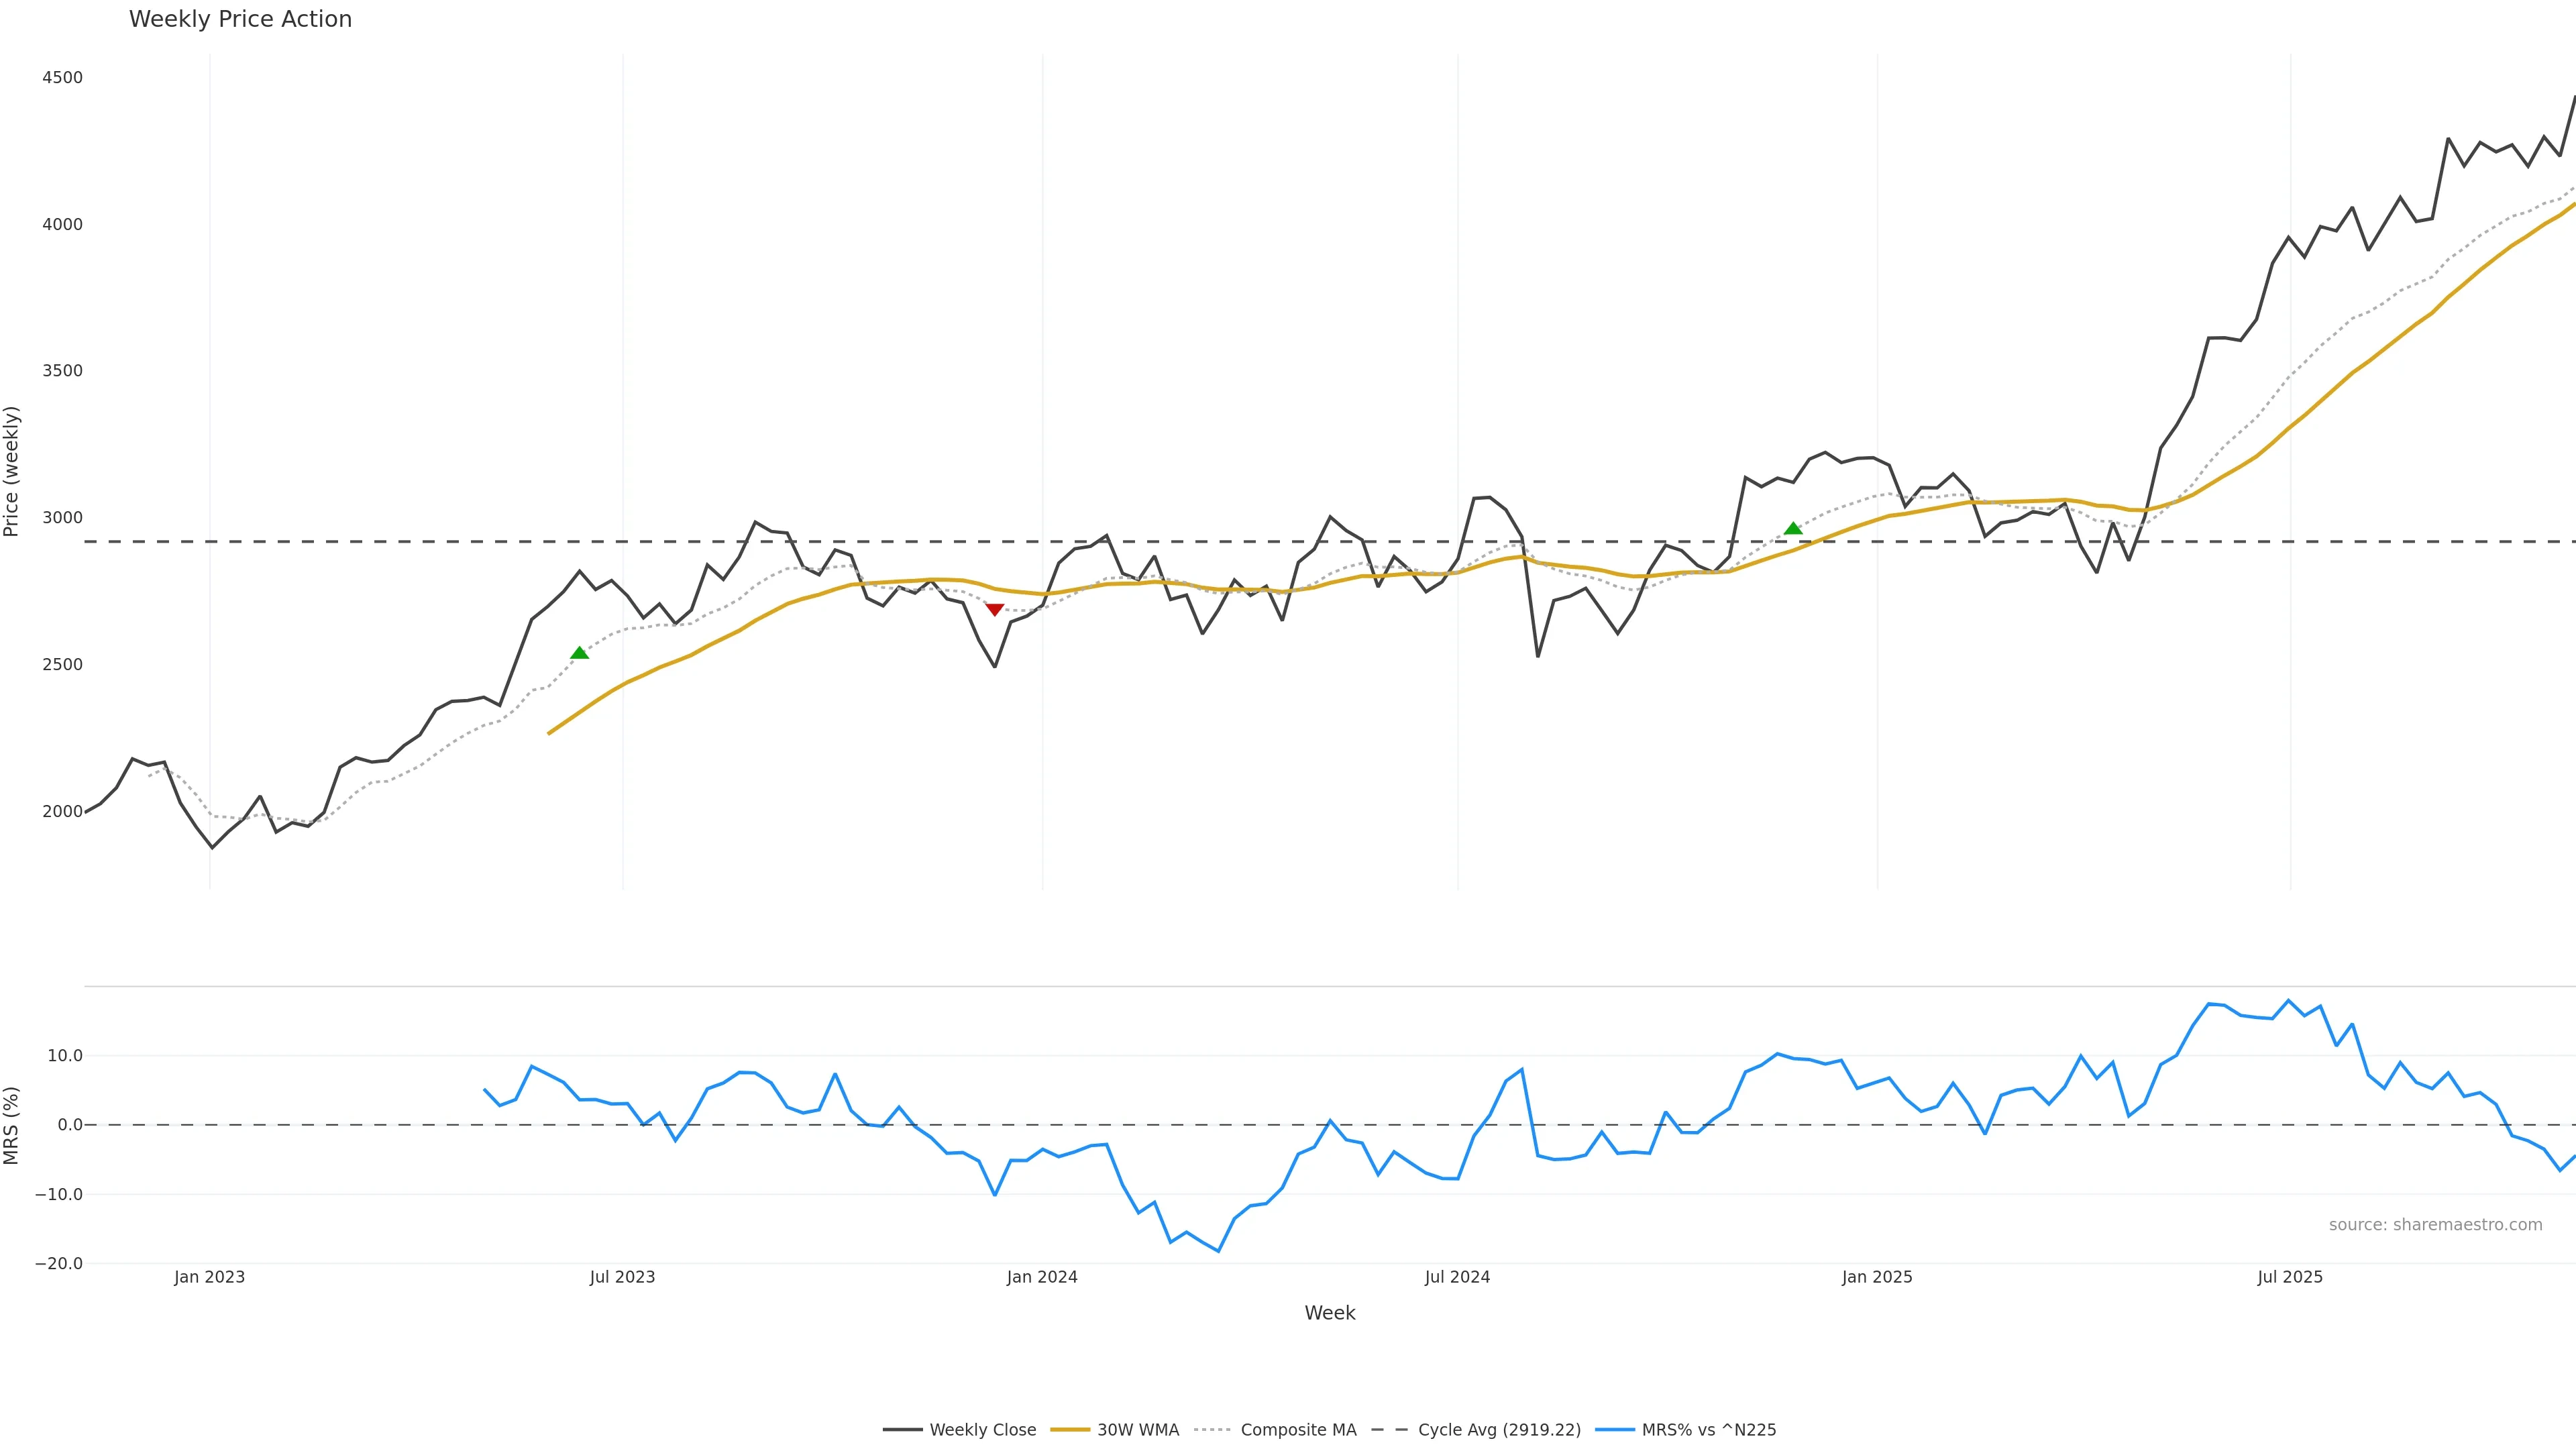Image resolution: width=2576 pixels, height=1449 pixels.
Task: Click the Week x-axis title
Action: pos(1329,1313)
